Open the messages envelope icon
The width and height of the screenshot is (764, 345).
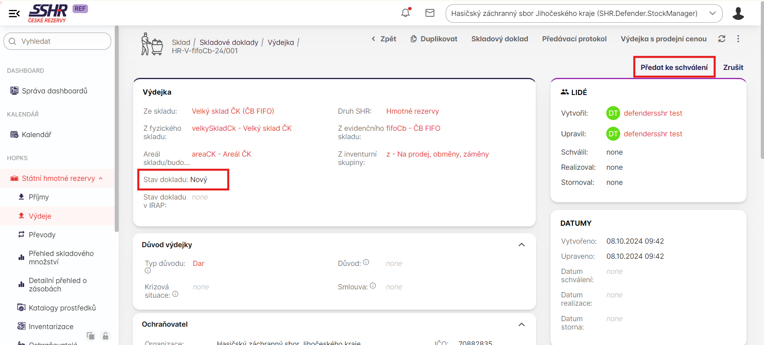point(430,13)
